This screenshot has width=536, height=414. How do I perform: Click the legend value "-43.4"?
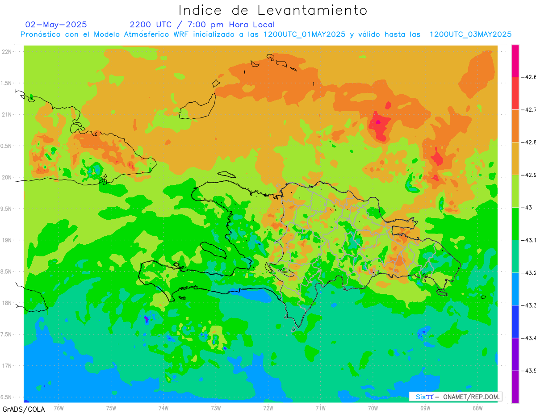pos(529,338)
